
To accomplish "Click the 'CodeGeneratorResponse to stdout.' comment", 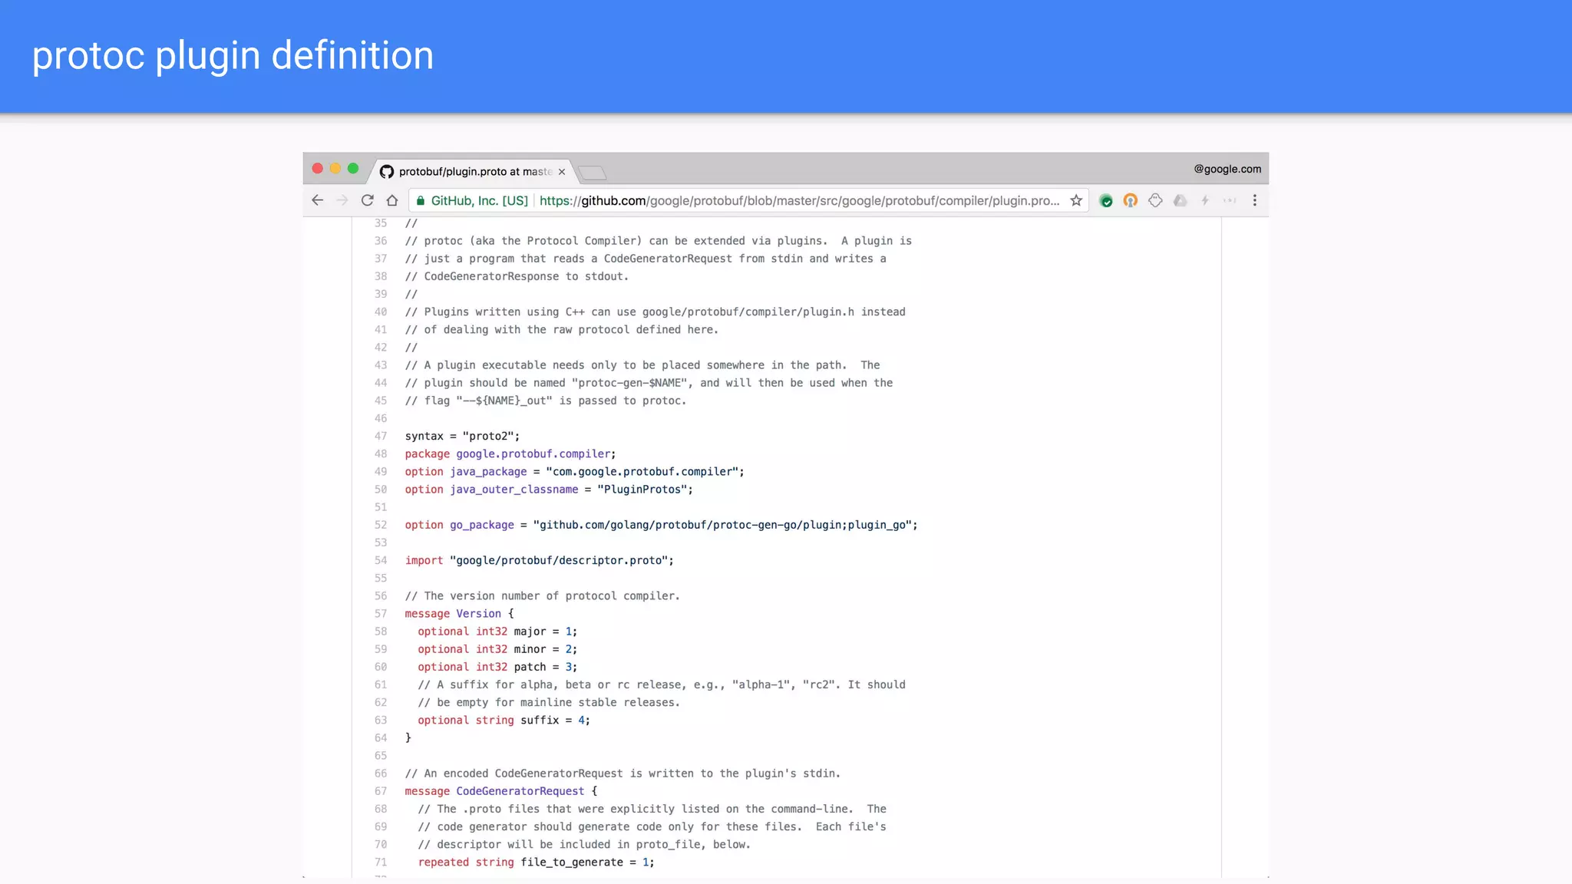I will (x=517, y=276).
